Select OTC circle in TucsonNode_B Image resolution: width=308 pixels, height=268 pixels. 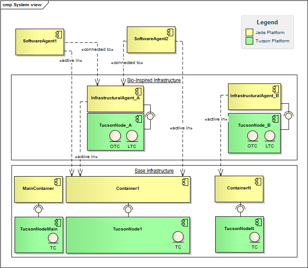(253, 136)
